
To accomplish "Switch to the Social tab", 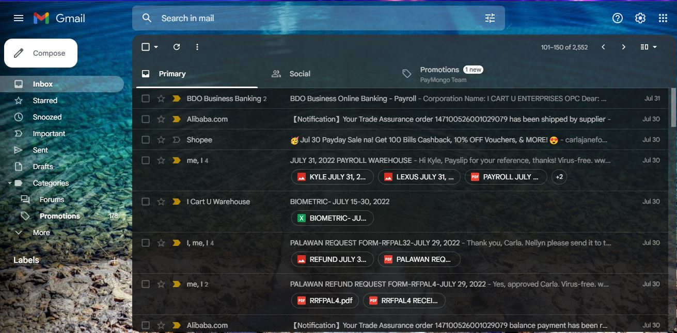I will (x=327, y=74).
